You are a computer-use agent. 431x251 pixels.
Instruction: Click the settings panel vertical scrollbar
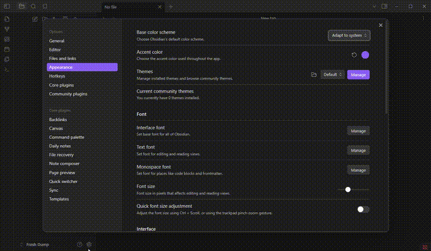(387, 67)
